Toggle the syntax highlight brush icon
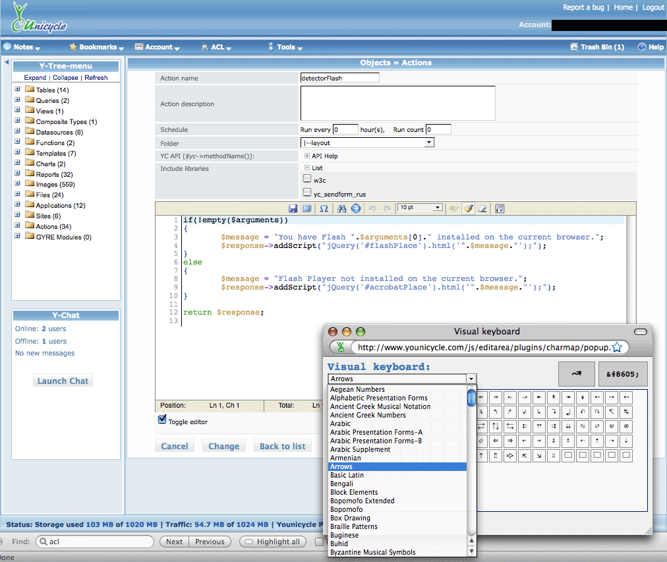 pyautogui.click(x=468, y=208)
